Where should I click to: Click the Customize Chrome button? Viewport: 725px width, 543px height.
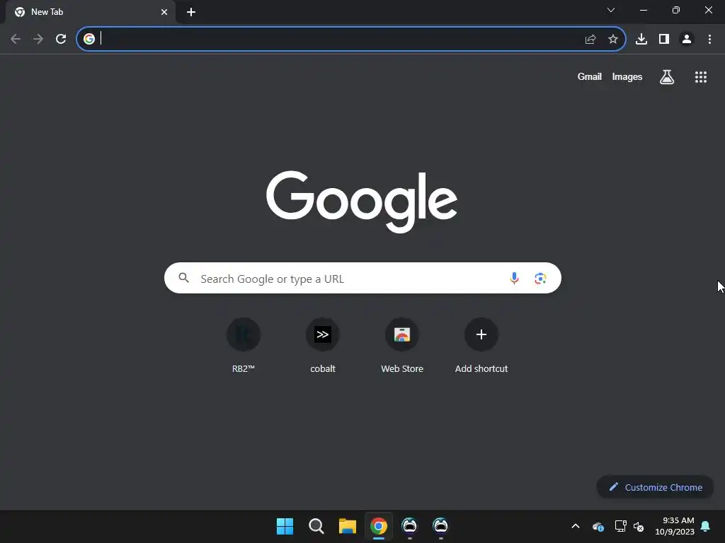tap(655, 487)
